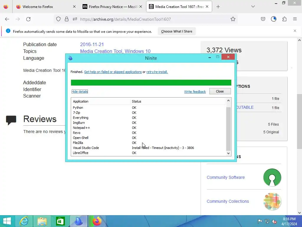Select the Open-Shell row

click(x=148, y=138)
